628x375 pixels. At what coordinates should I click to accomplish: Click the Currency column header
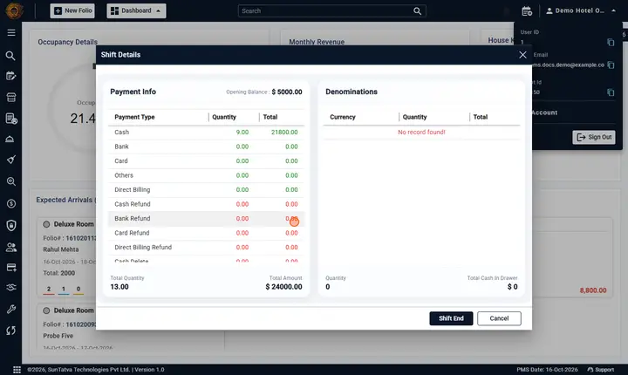tap(343, 117)
